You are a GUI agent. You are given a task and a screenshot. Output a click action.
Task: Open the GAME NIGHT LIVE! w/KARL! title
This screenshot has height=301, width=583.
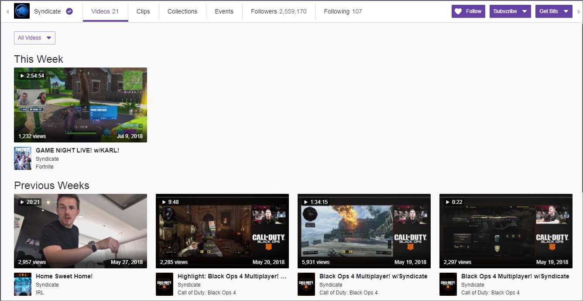coord(77,150)
